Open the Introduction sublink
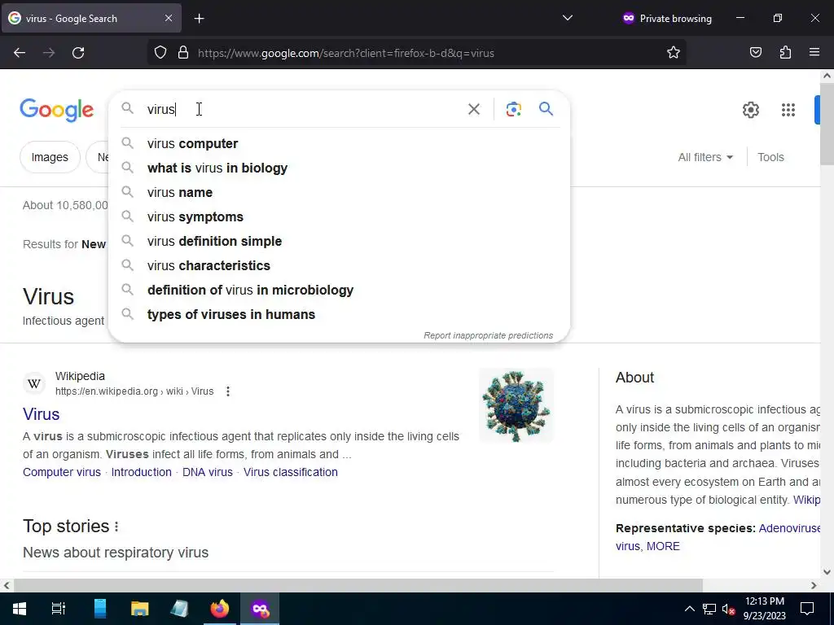 pyautogui.click(x=142, y=472)
